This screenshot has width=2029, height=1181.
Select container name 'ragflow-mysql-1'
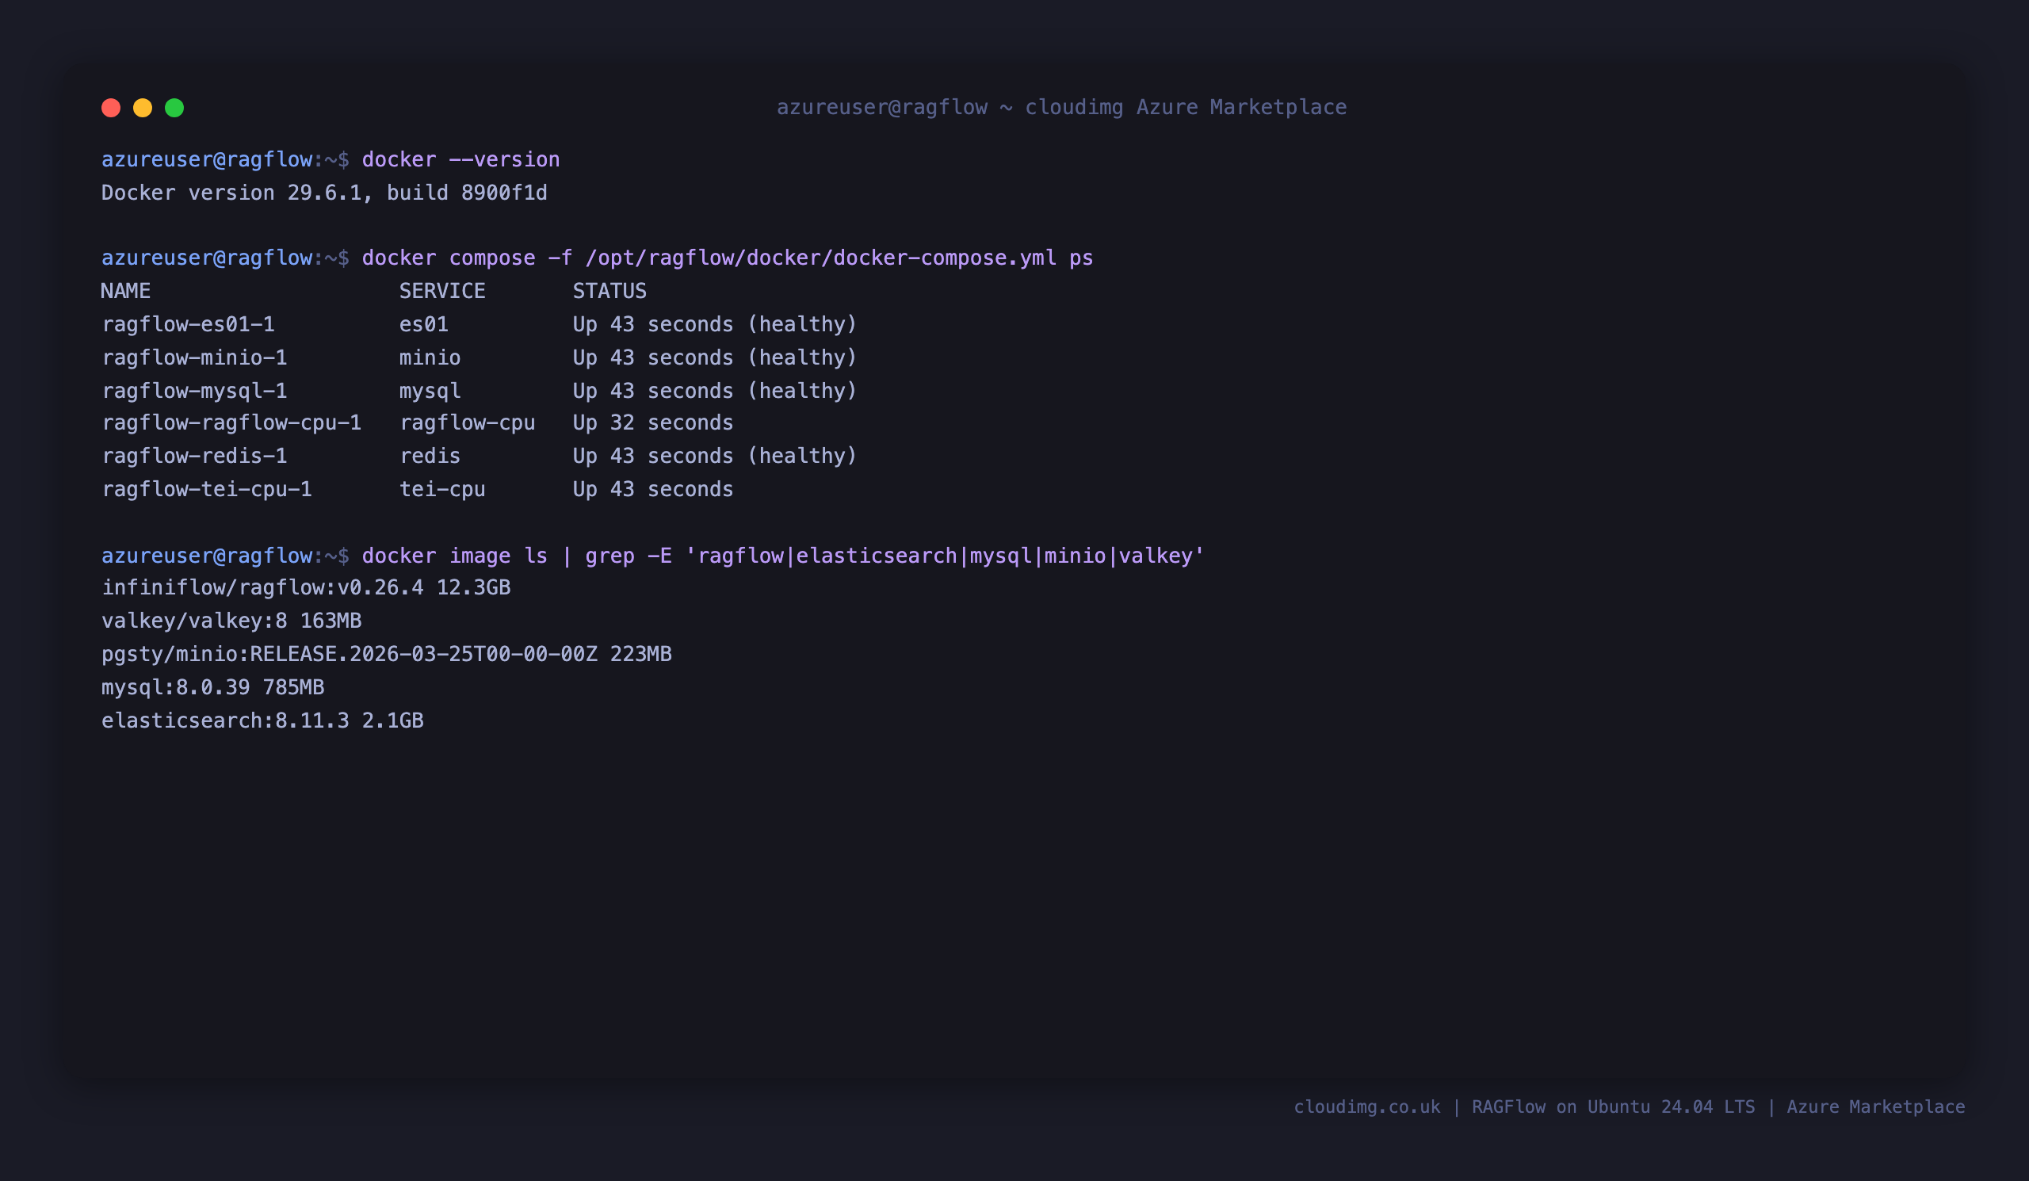194,391
